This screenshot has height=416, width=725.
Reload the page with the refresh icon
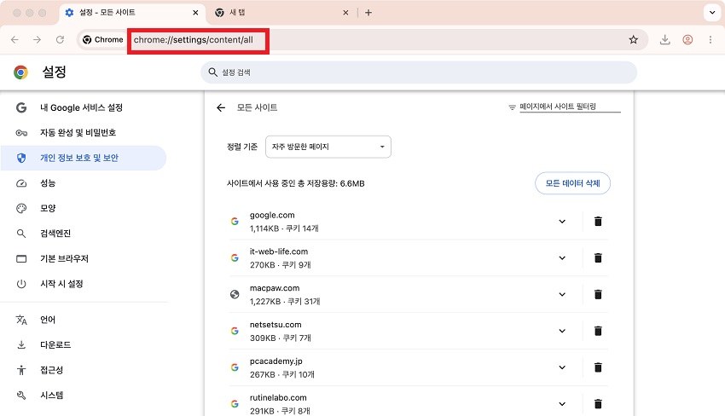point(60,40)
